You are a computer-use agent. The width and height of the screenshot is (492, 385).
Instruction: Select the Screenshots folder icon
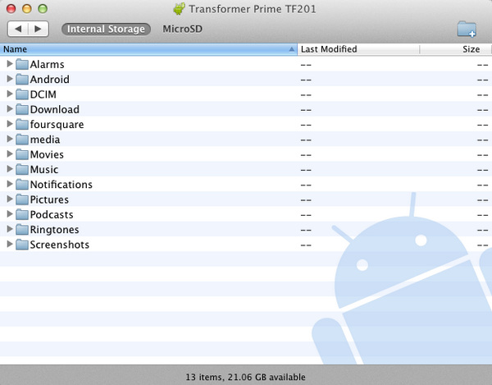click(22, 245)
